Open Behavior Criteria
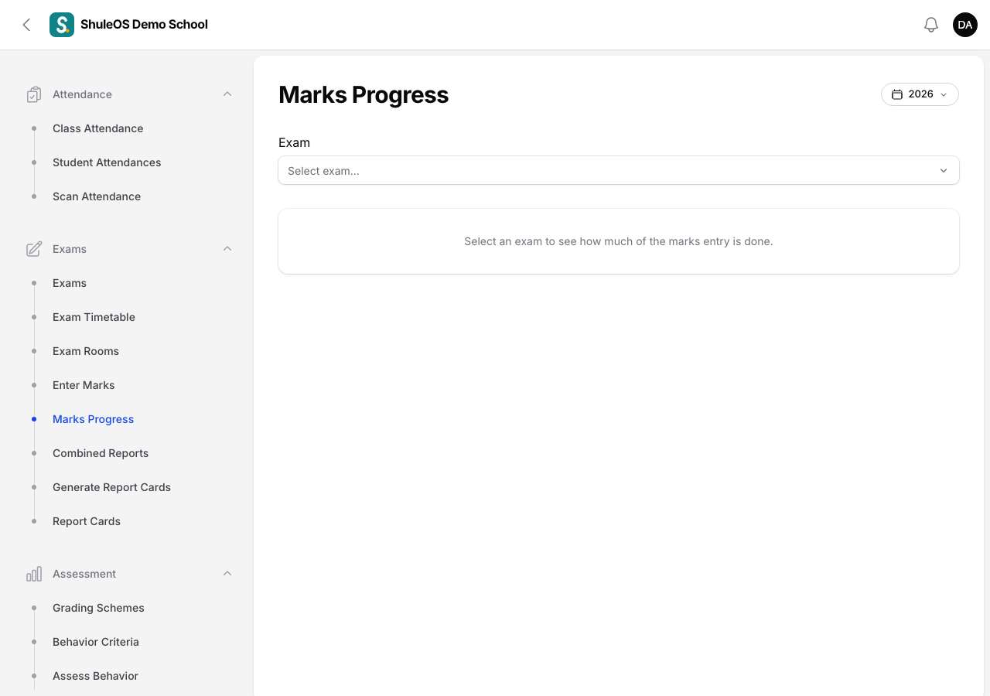This screenshot has height=696, width=990. coord(96,642)
